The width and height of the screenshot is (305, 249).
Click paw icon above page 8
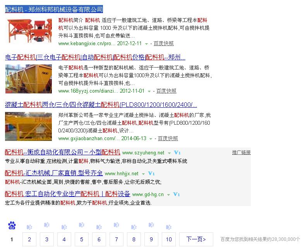134,227
